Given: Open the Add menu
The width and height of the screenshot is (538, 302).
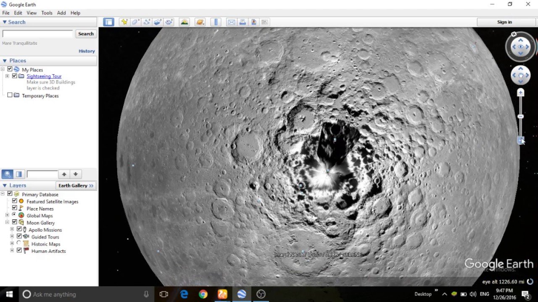Looking at the screenshot, I should coord(61,13).
